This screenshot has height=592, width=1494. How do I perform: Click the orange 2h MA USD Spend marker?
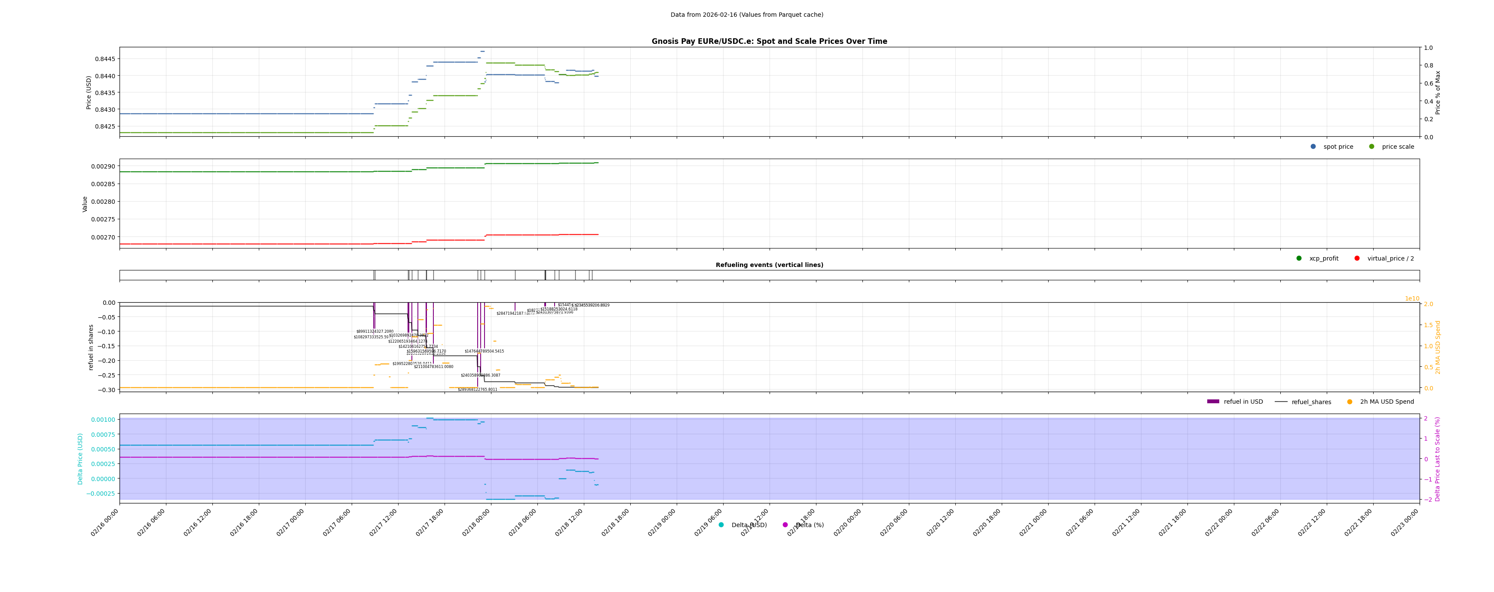(x=1350, y=402)
